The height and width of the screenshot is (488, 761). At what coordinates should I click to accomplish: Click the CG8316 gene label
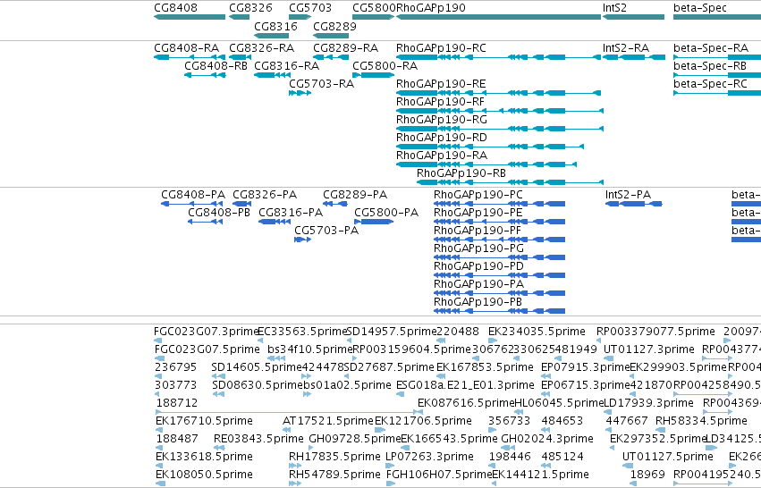coord(275,26)
